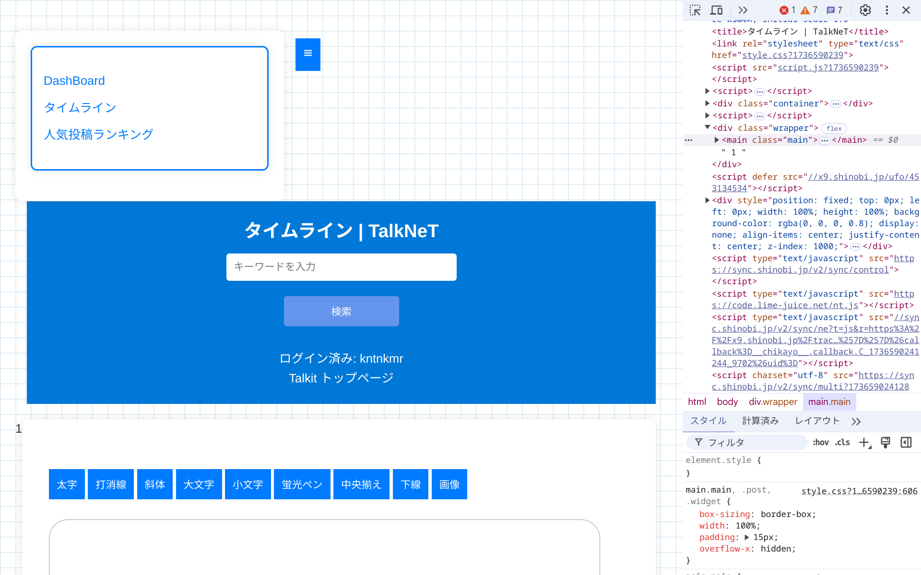This screenshot has width=921, height=575.
Task: Toggle :hov element state panel
Action: point(821,443)
